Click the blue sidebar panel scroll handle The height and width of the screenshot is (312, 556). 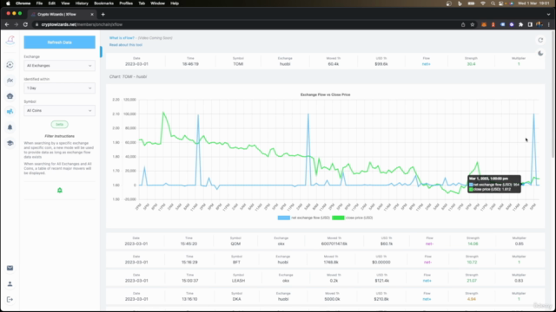101,52
